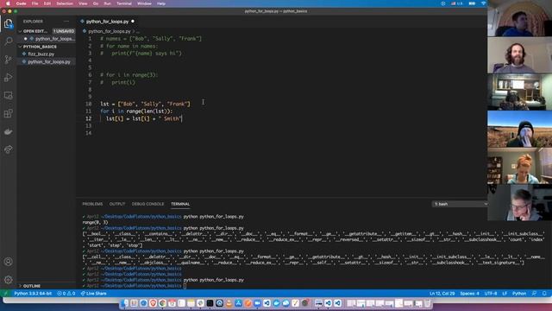Click the feedback icon in status bar
The height and width of the screenshot is (311, 552).
tap(535, 294)
